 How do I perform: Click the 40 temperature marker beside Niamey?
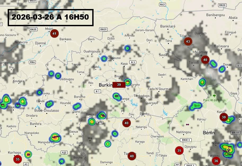(205, 60)
